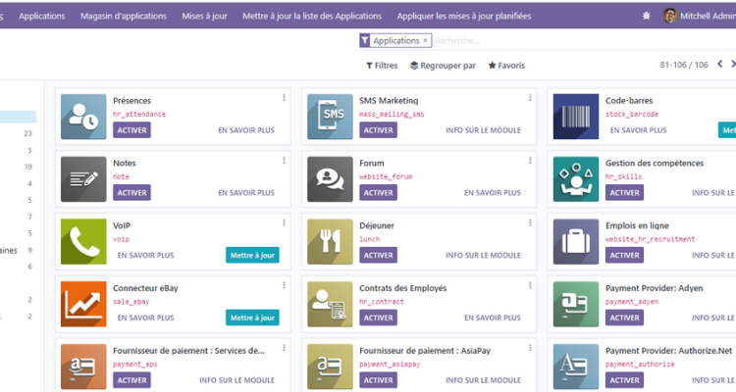Open the payment_aps module icon
The height and width of the screenshot is (392, 736).
point(83,367)
